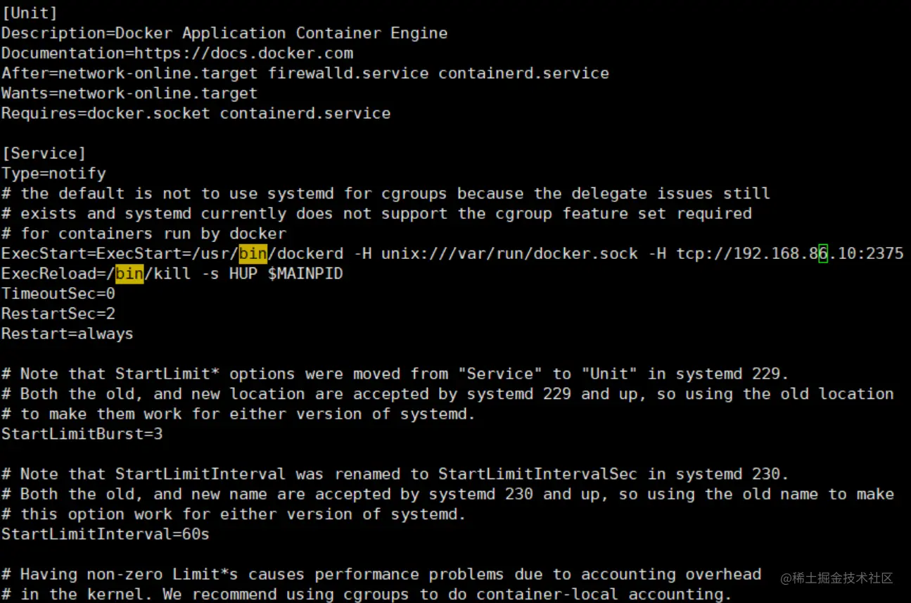
Task: Click comment mentioning 'systemd 229 and up'
Action: [x=447, y=393]
